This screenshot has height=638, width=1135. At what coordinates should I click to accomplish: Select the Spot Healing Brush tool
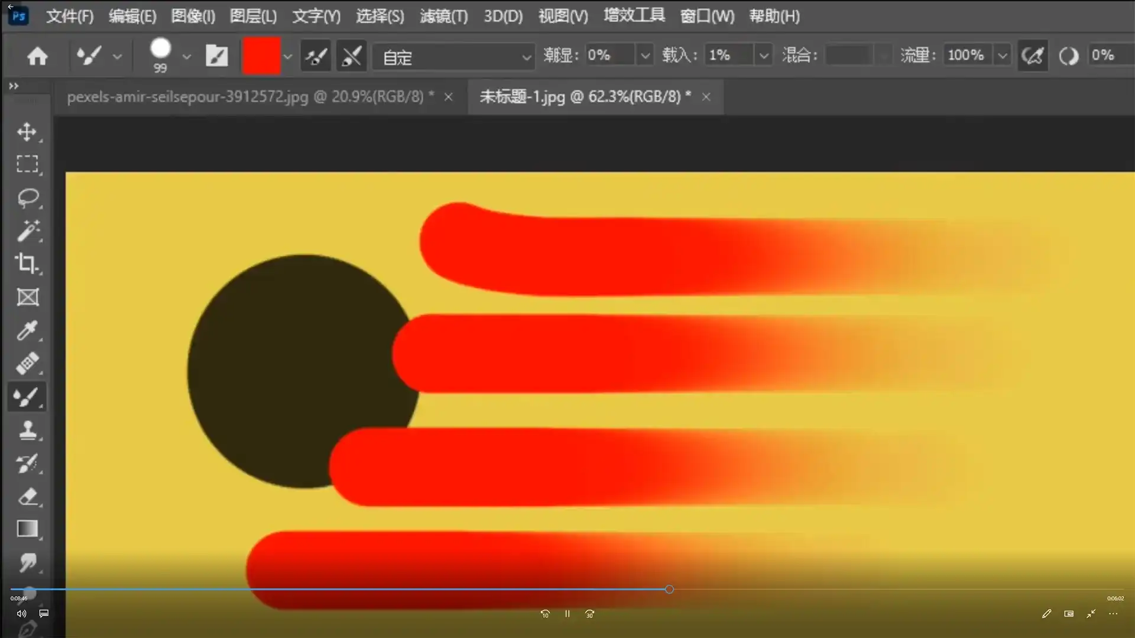(28, 363)
